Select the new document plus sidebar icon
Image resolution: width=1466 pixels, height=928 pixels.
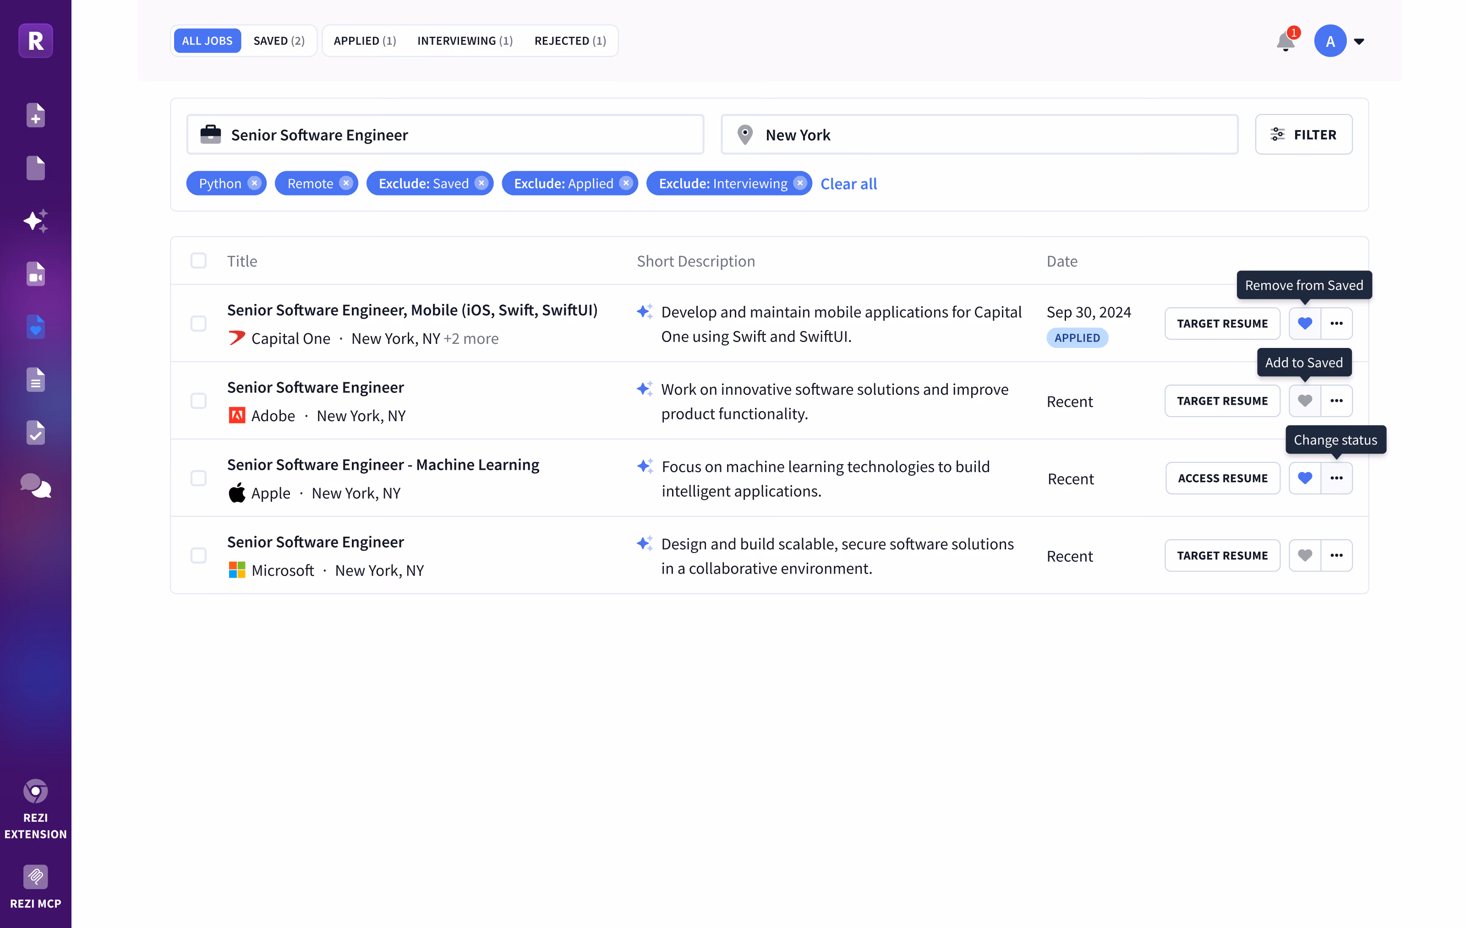click(35, 115)
